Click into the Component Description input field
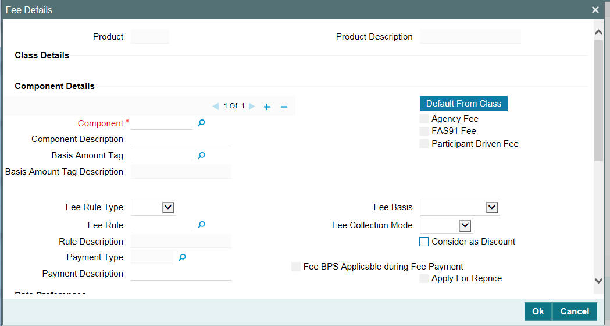 click(181, 140)
